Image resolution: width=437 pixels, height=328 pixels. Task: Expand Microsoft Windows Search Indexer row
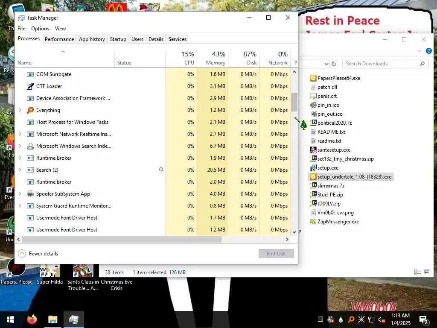[x=20, y=146]
